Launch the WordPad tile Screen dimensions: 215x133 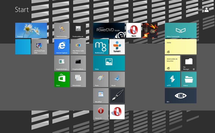pyautogui.click(x=101, y=96)
